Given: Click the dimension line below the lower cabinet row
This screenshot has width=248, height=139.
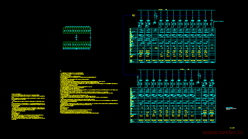Looking at the screenshot, I should [77, 49].
